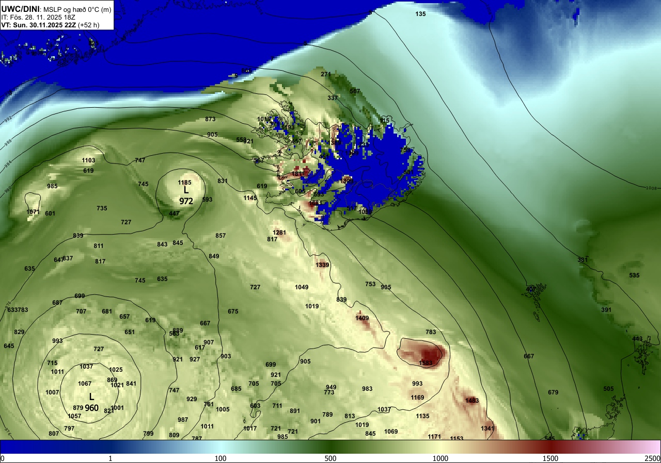Click the low pressure label 'L 960'
The width and height of the screenshot is (661, 463).
tap(92, 402)
